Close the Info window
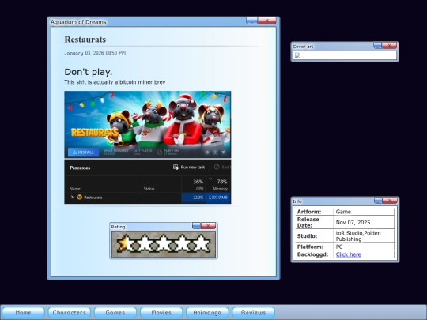Screen dimensions: 427x320 coord(390,201)
